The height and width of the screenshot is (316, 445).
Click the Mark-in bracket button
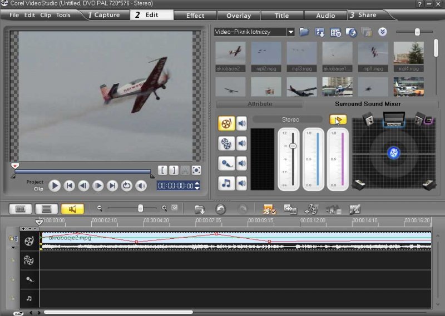click(x=162, y=170)
